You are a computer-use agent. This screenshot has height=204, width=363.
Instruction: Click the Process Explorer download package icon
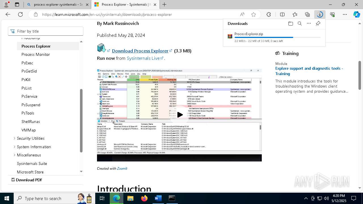tap(101, 48)
